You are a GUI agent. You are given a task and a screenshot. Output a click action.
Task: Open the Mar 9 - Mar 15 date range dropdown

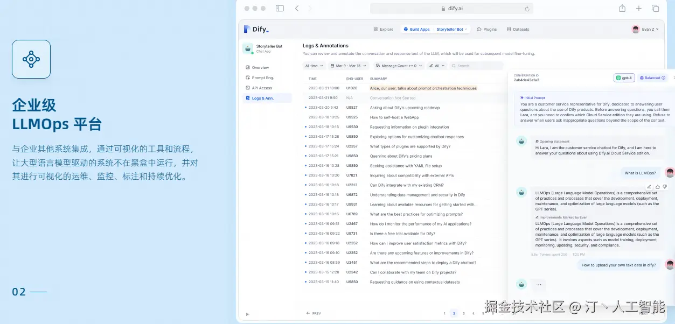[348, 66]
